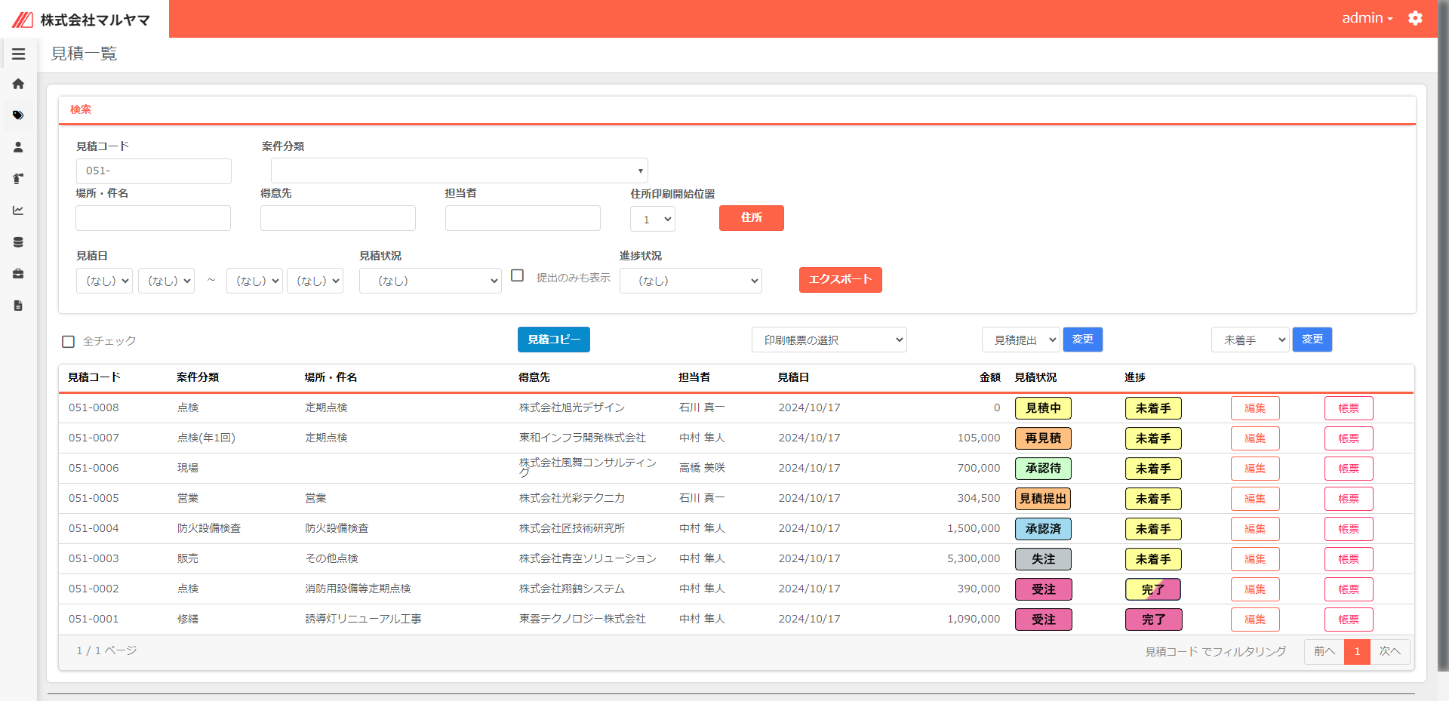Open the 見積状況 filter dropdown
The height and width of the screenshot is (701, 1449).
point(430,281)
